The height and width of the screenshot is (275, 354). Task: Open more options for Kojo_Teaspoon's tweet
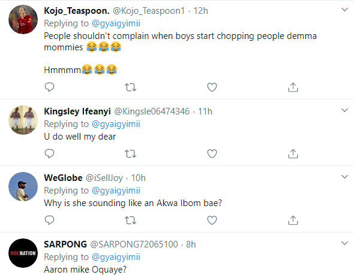coord(344,10)
